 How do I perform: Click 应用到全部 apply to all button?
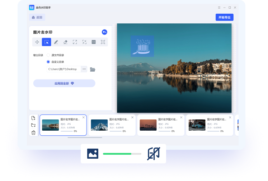(x=64, y=83)
